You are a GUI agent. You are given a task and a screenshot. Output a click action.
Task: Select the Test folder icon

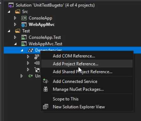pos(18,31)
